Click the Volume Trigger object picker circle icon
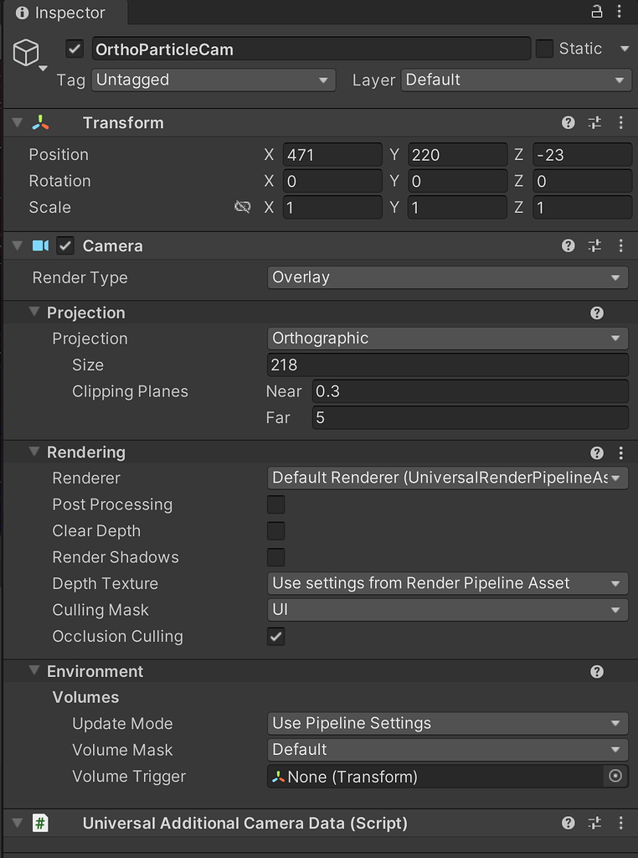638x858 pixels. pos(615,776)
